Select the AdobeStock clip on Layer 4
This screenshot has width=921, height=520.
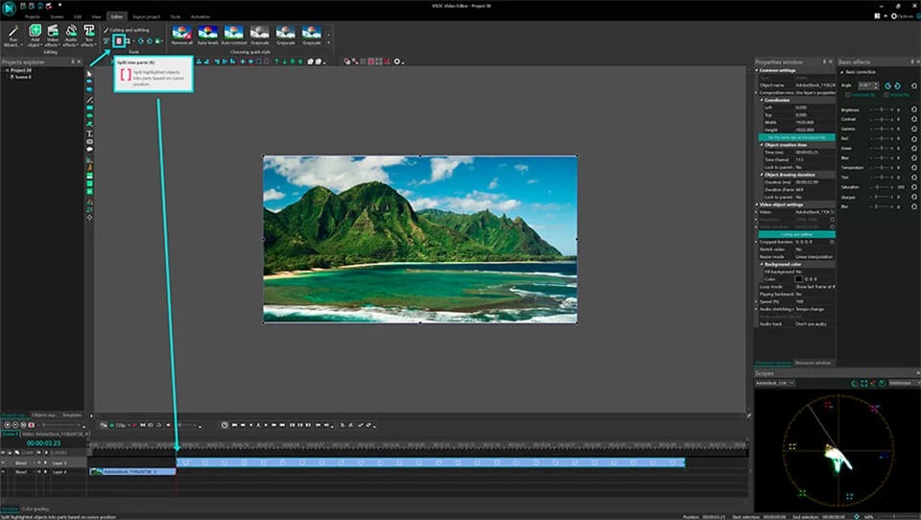[x=132, y=472]
